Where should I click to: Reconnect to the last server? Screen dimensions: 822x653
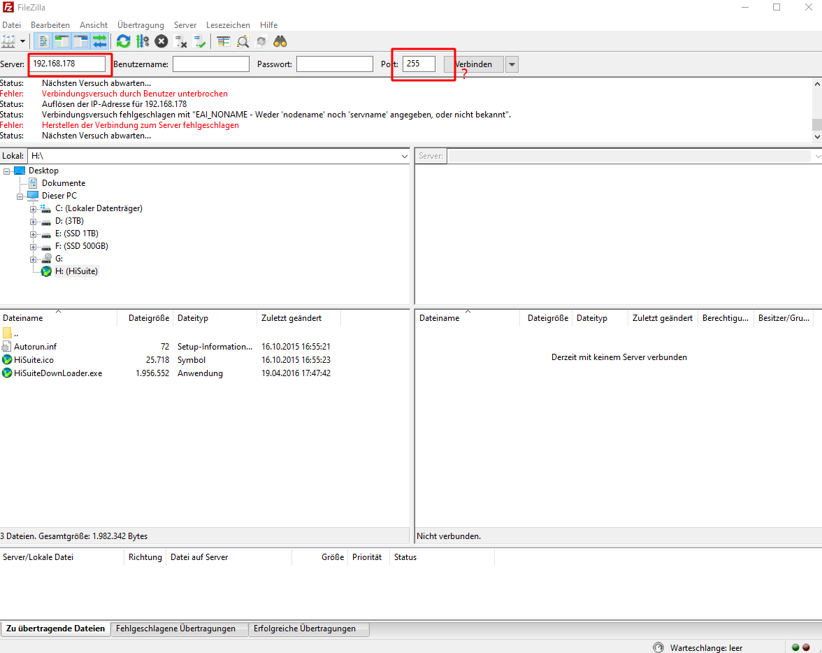tap(200, 41)
